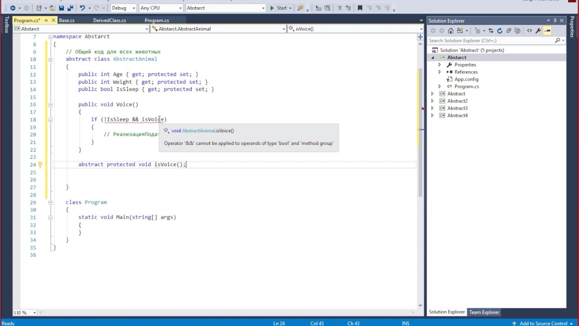Open Solution Explorer window position dropdown
This screenshot has width=579, height=326.
pyautogui.click(x=548, y=20)
